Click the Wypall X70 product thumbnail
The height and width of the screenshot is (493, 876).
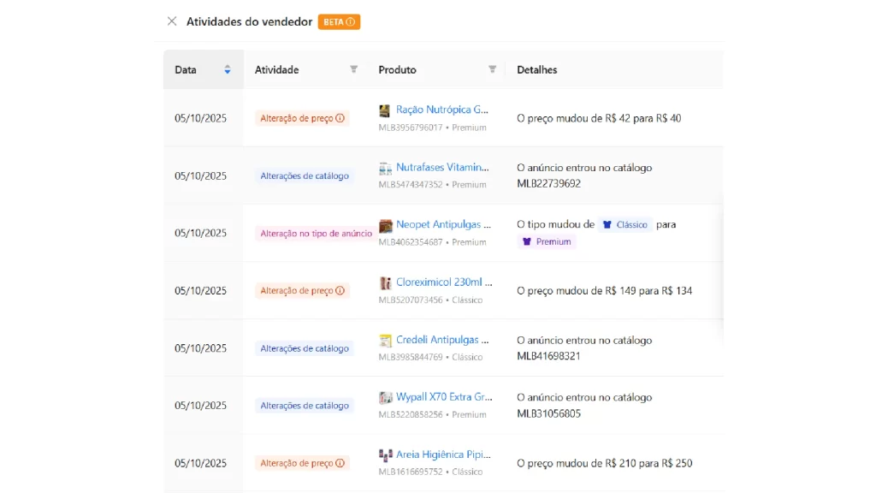(x=384, y=398)
